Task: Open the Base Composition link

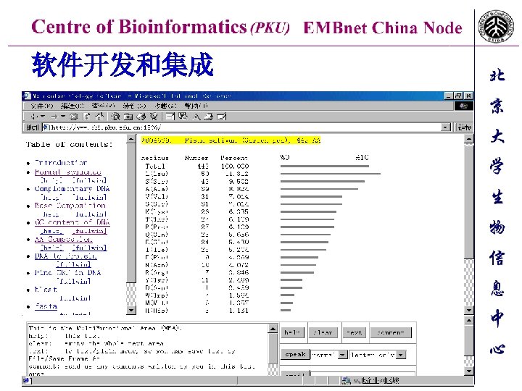Action: point(70,206)
